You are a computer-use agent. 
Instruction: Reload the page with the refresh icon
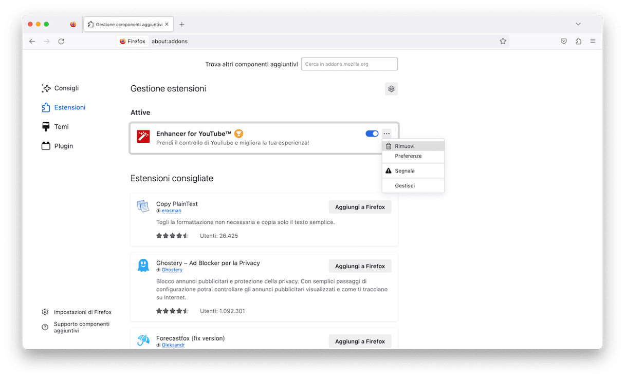pyautogui.click(x=61, y=41)
